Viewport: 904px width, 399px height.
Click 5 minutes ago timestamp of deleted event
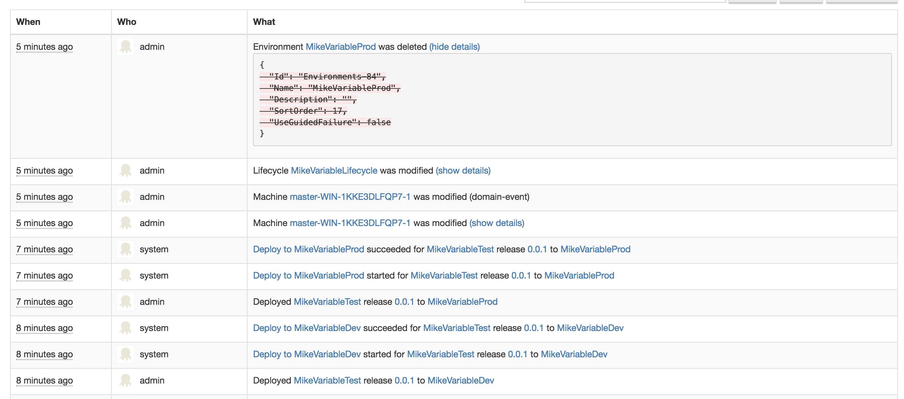pyautogui.click(x=44, y=47)
